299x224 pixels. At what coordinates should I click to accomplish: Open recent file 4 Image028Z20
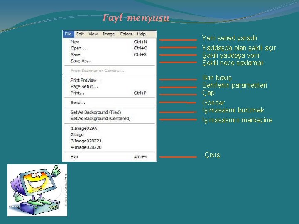coord(110,147)
